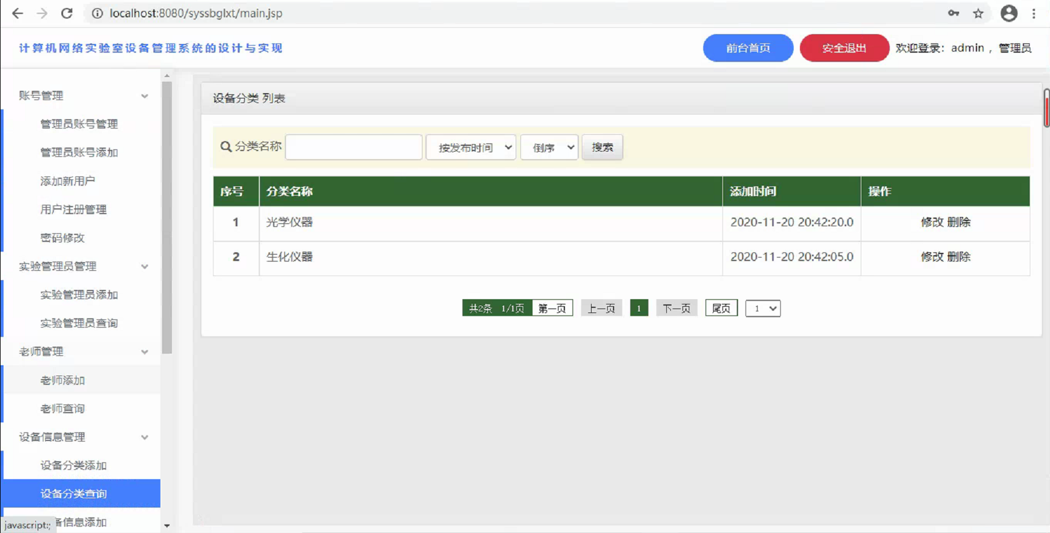
Task: Open 实验管理员添加 in the sidebar
Action: (80, 295)
